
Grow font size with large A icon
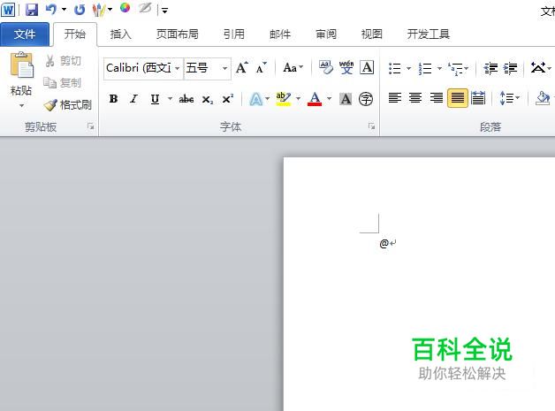[242, 67]
